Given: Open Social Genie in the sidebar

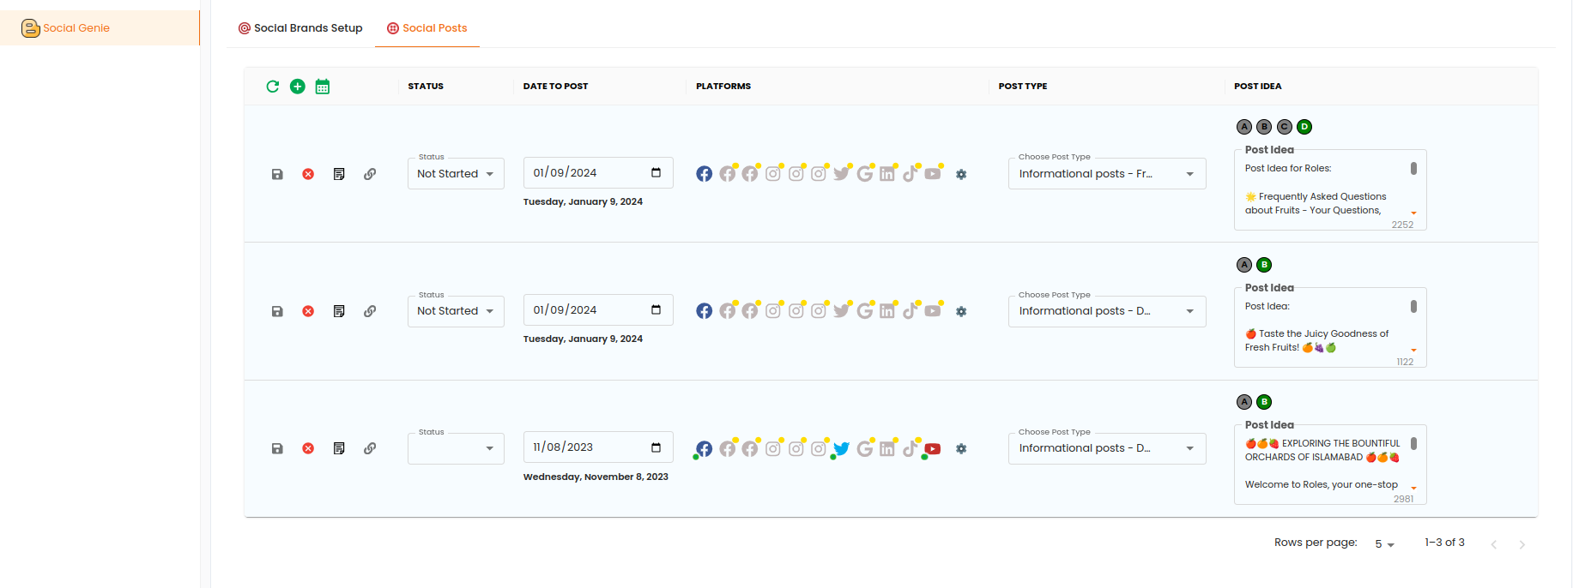Looking at the screenshot, I should [x=76, y=28].
